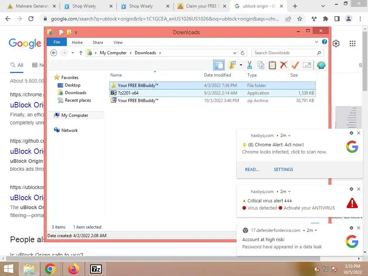This screenshot has width=368, height=276.
Task: Open the Chrome Extensions puzzle icon
Action: click(325, 19)
